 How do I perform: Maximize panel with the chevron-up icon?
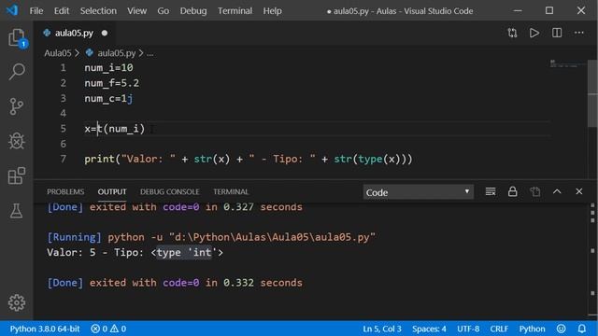pos(557,191)
